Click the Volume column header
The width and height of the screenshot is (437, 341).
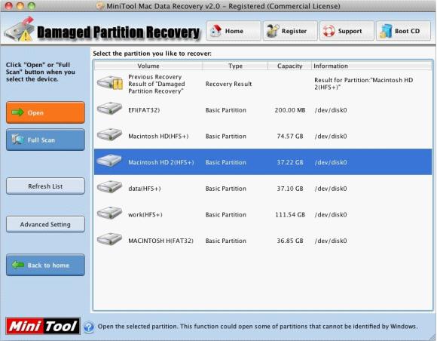[x=148, y=66]
